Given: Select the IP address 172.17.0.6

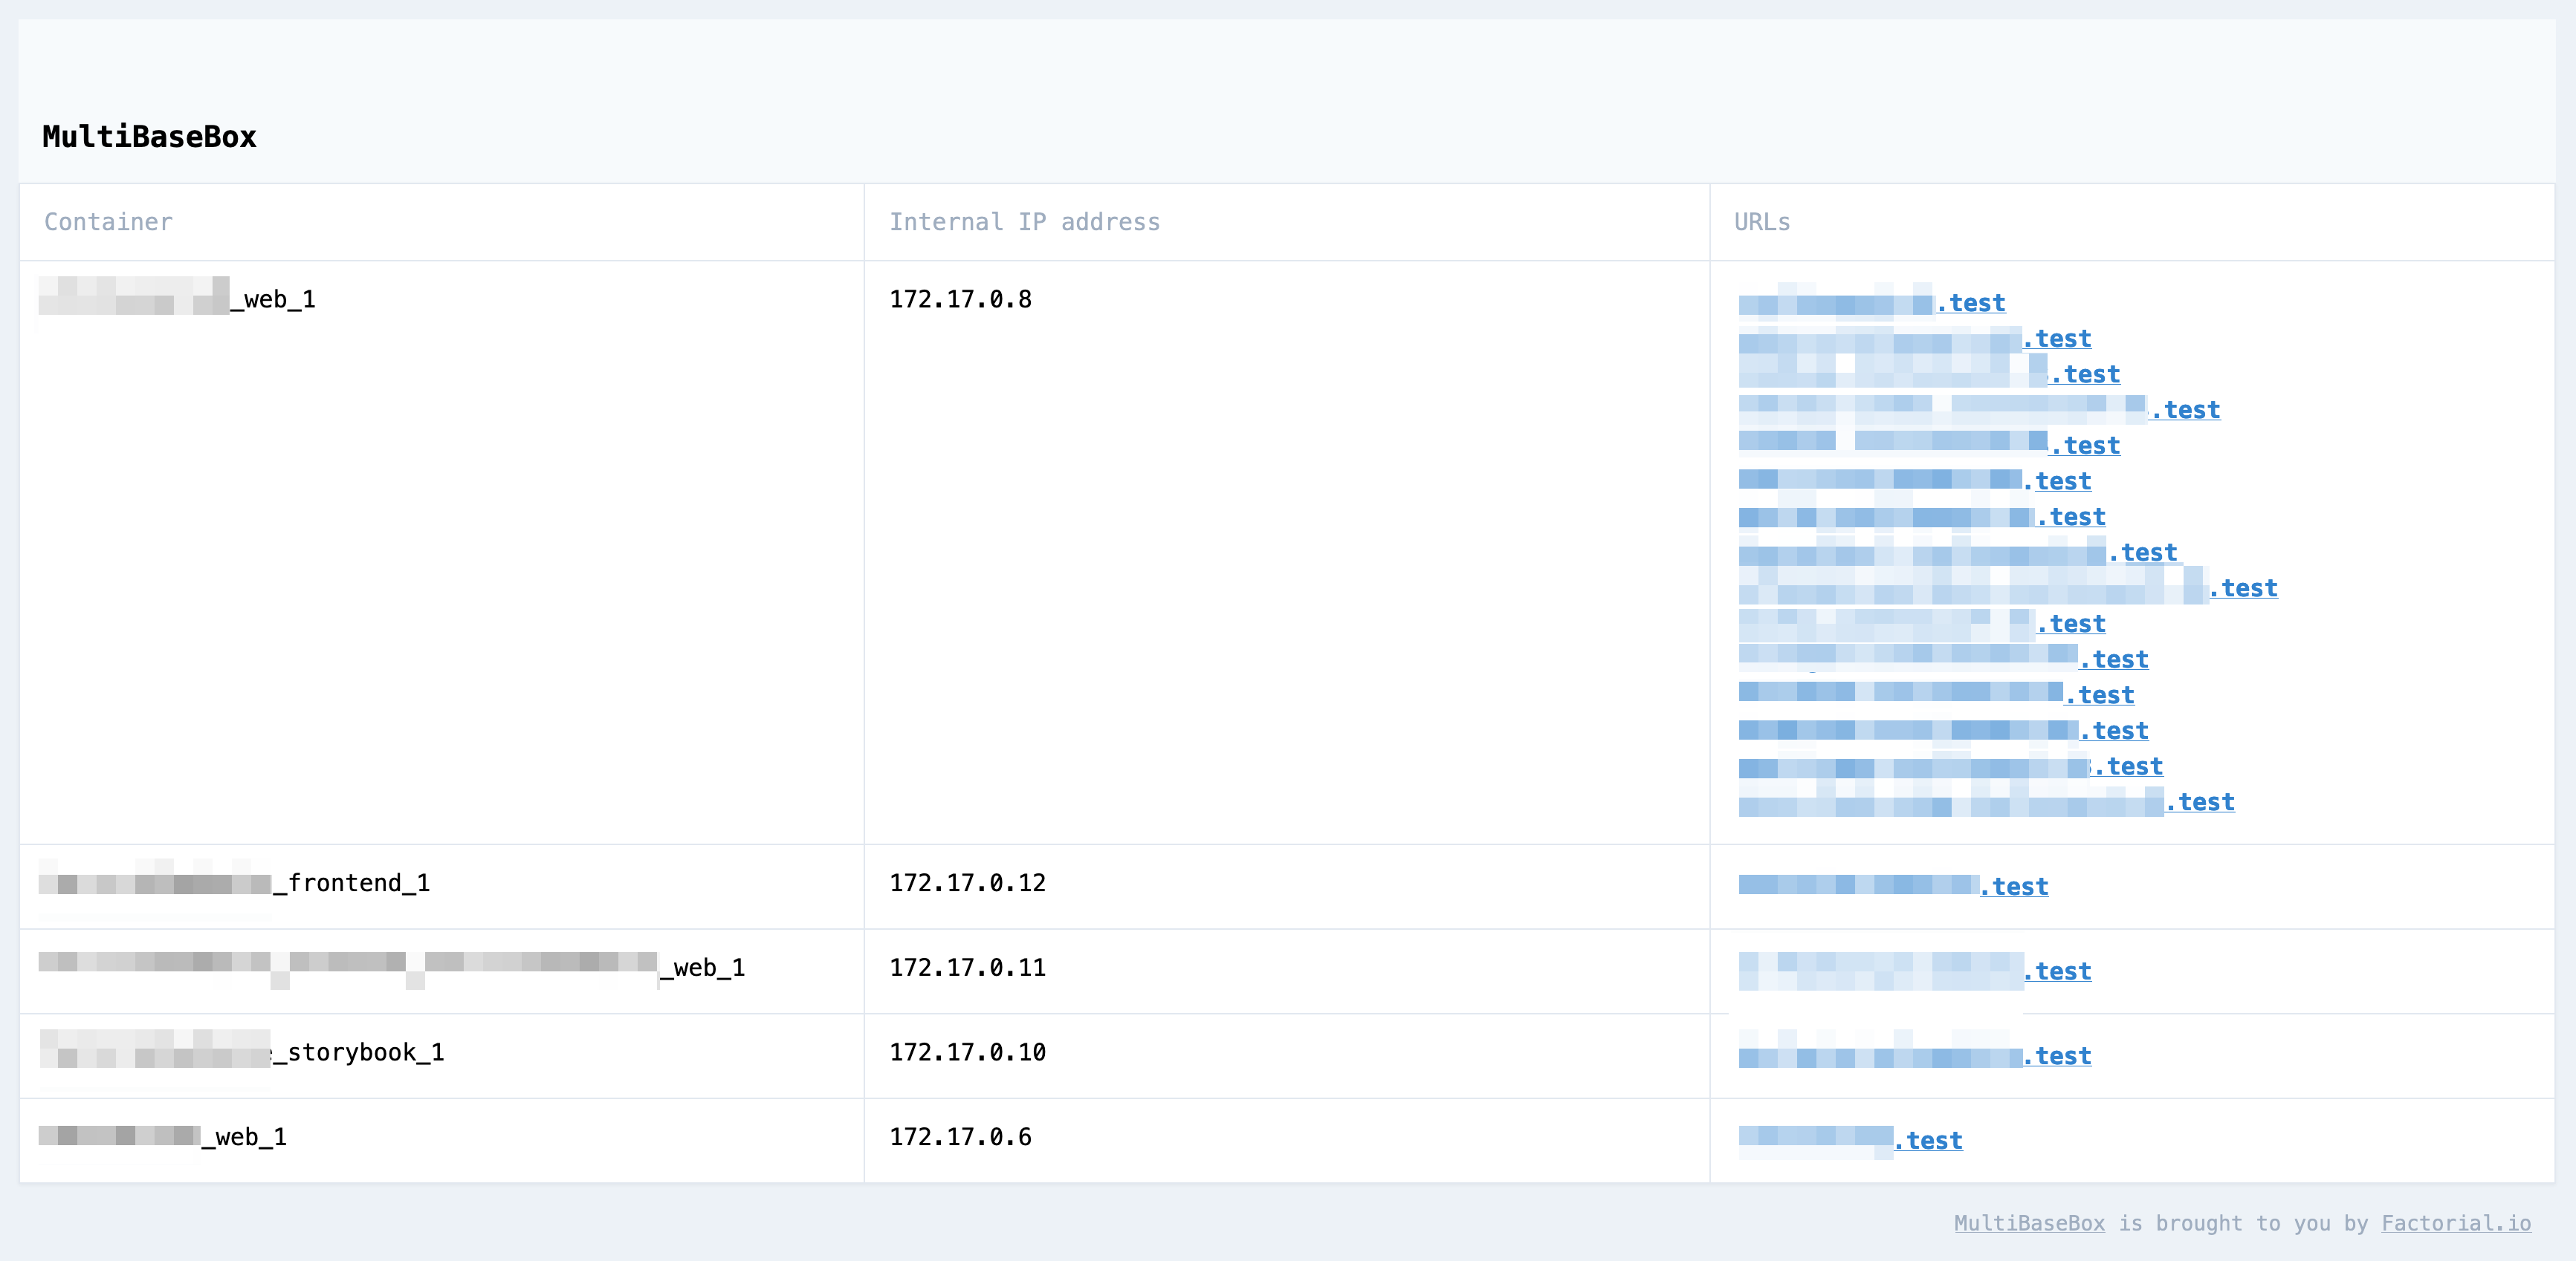Looking at the screenshot, I should (x=961, y=1136).
